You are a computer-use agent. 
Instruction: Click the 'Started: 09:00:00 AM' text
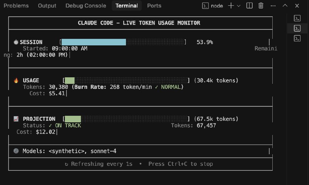pyautogui.click(x=55, y=48)
